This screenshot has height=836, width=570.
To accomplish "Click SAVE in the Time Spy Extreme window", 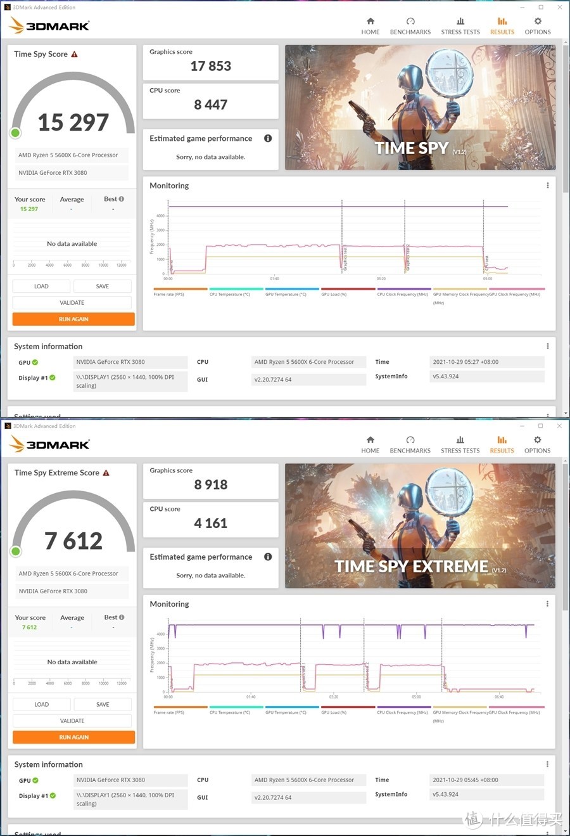I will [x=103, y=705].
